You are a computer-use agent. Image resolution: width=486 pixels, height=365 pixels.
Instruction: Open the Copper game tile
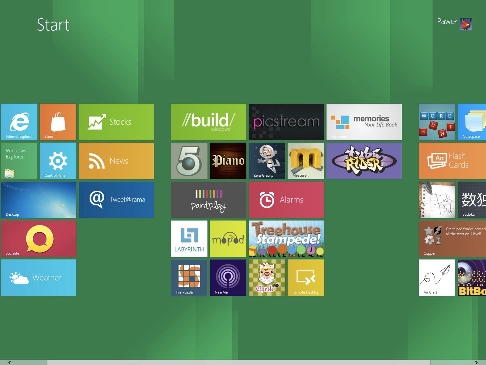pyautogui.click(x=453, y=239)
